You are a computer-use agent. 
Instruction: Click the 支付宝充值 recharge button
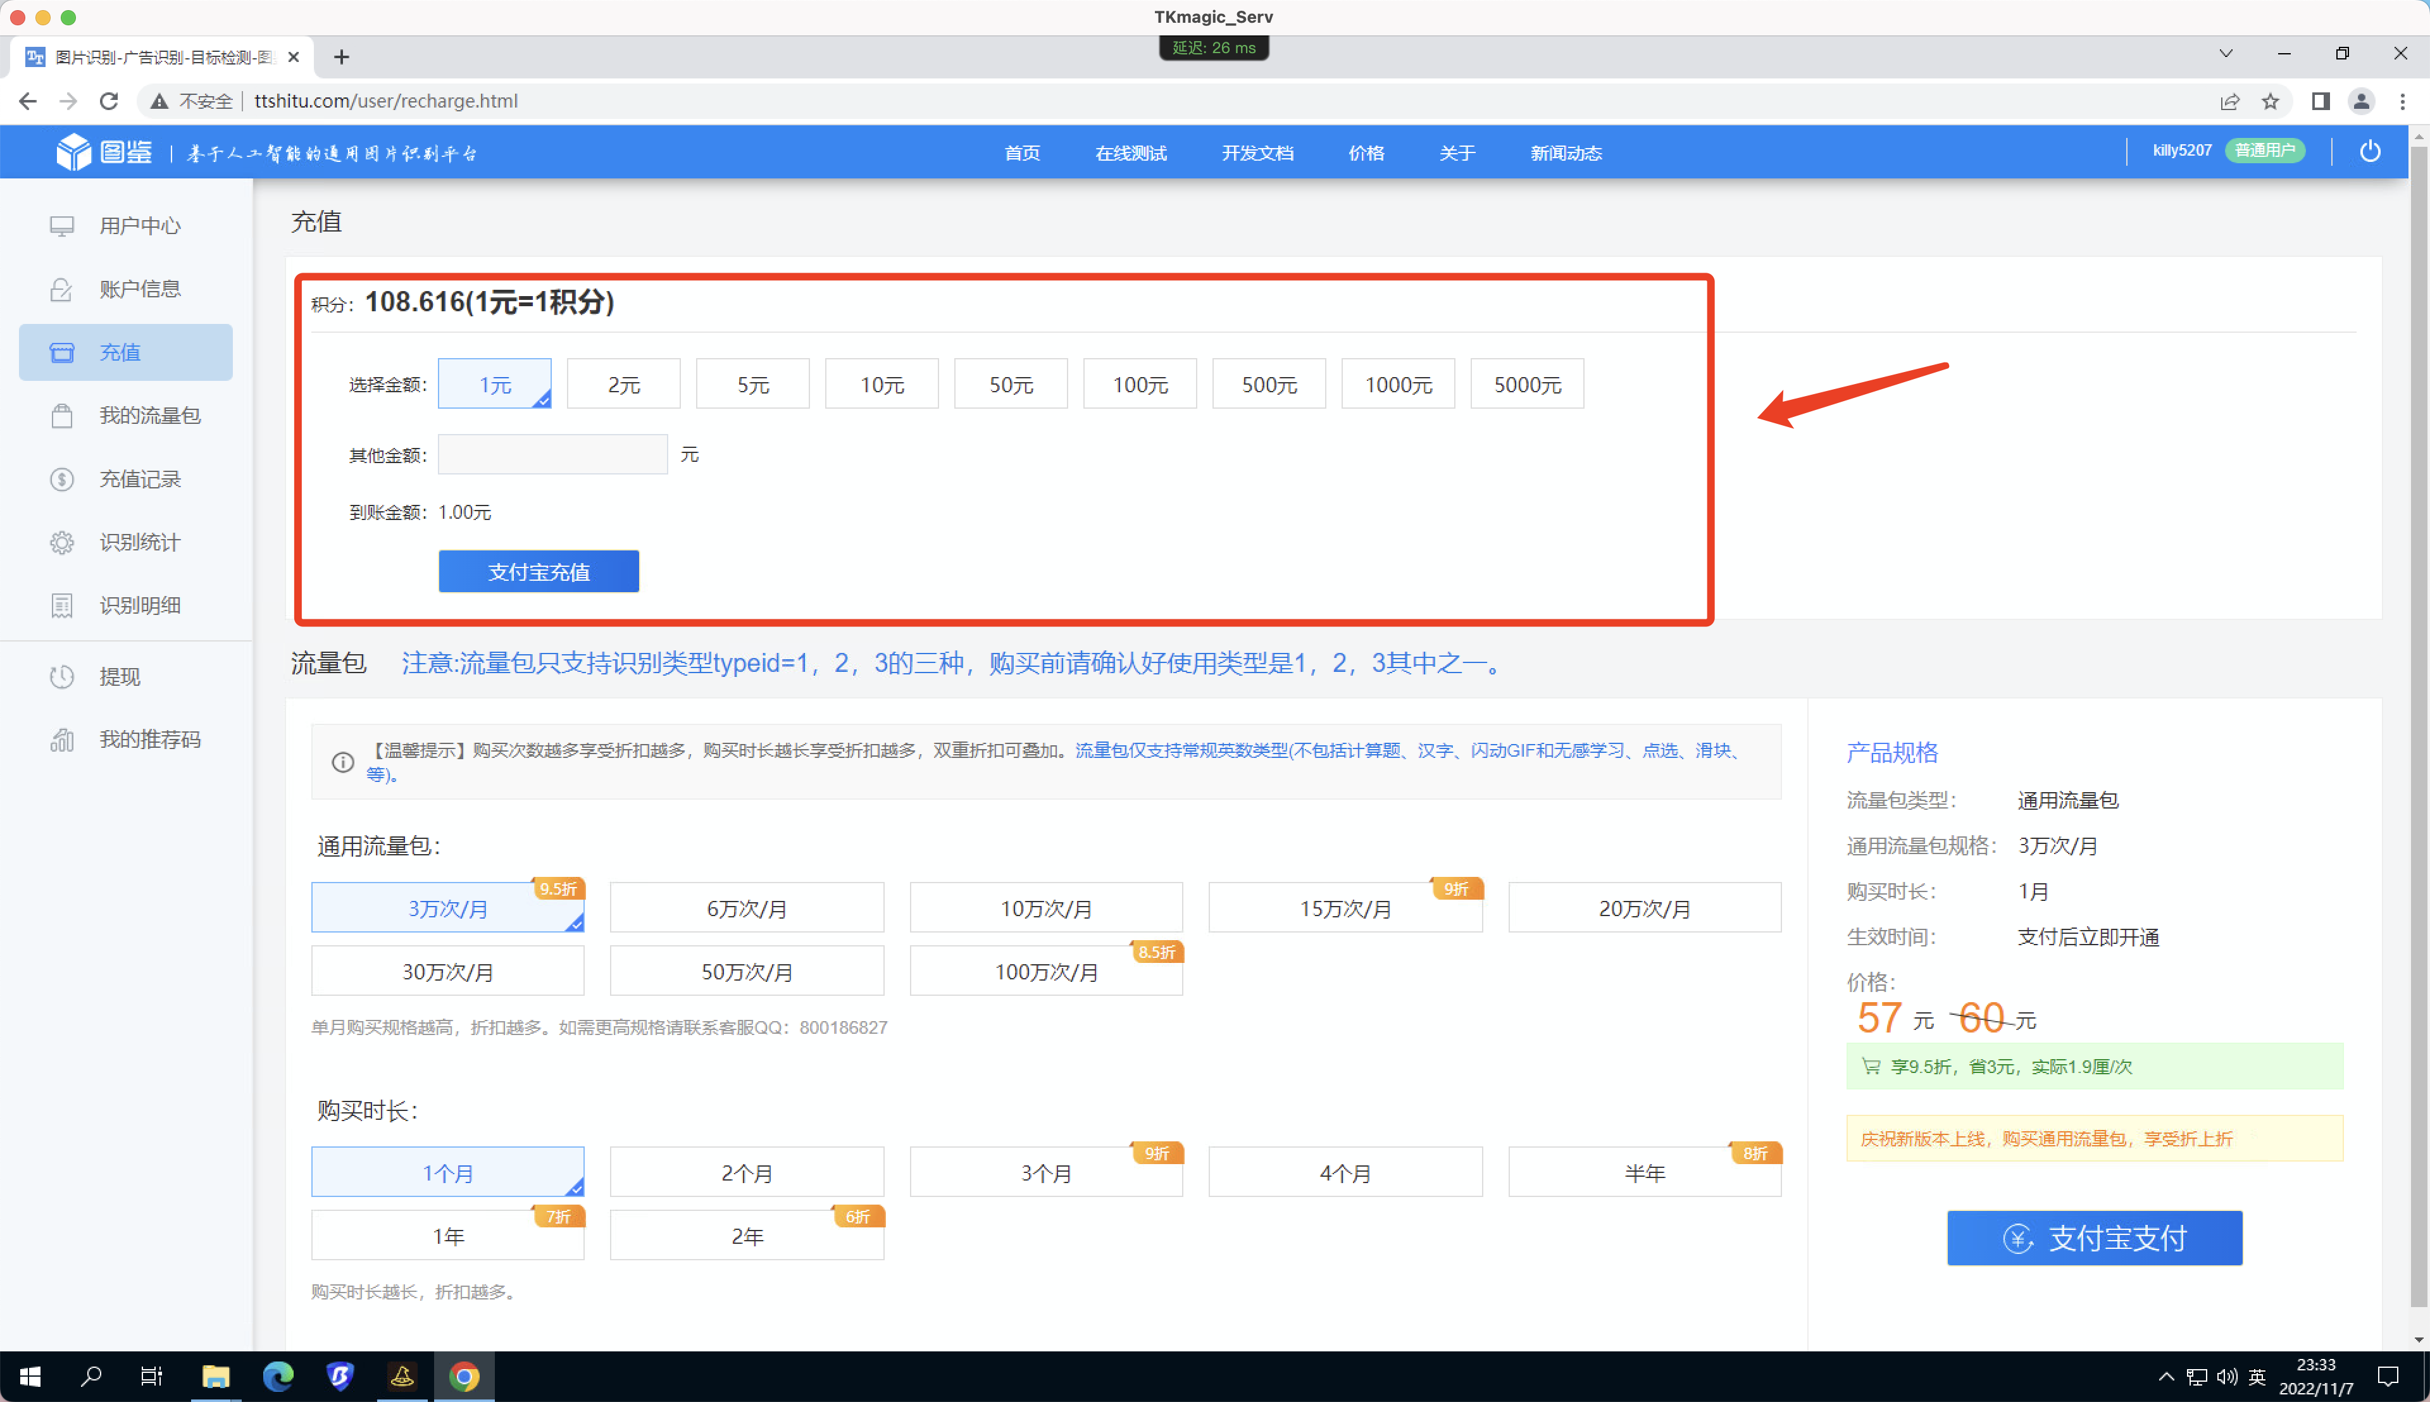tap(539, 571)
